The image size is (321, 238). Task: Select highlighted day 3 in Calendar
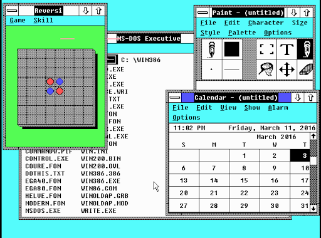[300, 155]
